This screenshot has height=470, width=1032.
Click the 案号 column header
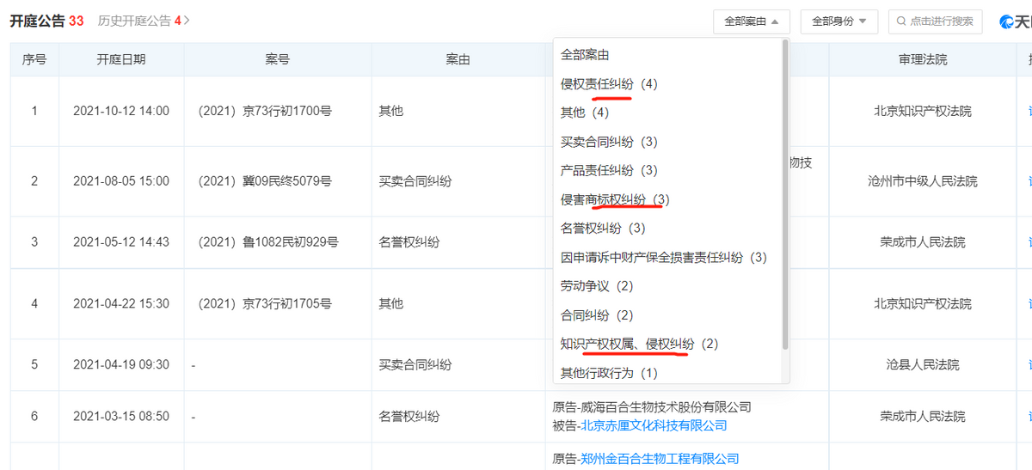pos(278,59)
